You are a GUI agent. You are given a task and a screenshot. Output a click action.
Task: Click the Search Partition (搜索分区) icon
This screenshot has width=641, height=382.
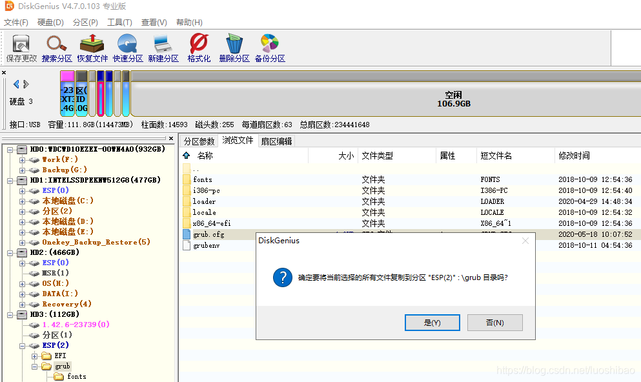57,48
